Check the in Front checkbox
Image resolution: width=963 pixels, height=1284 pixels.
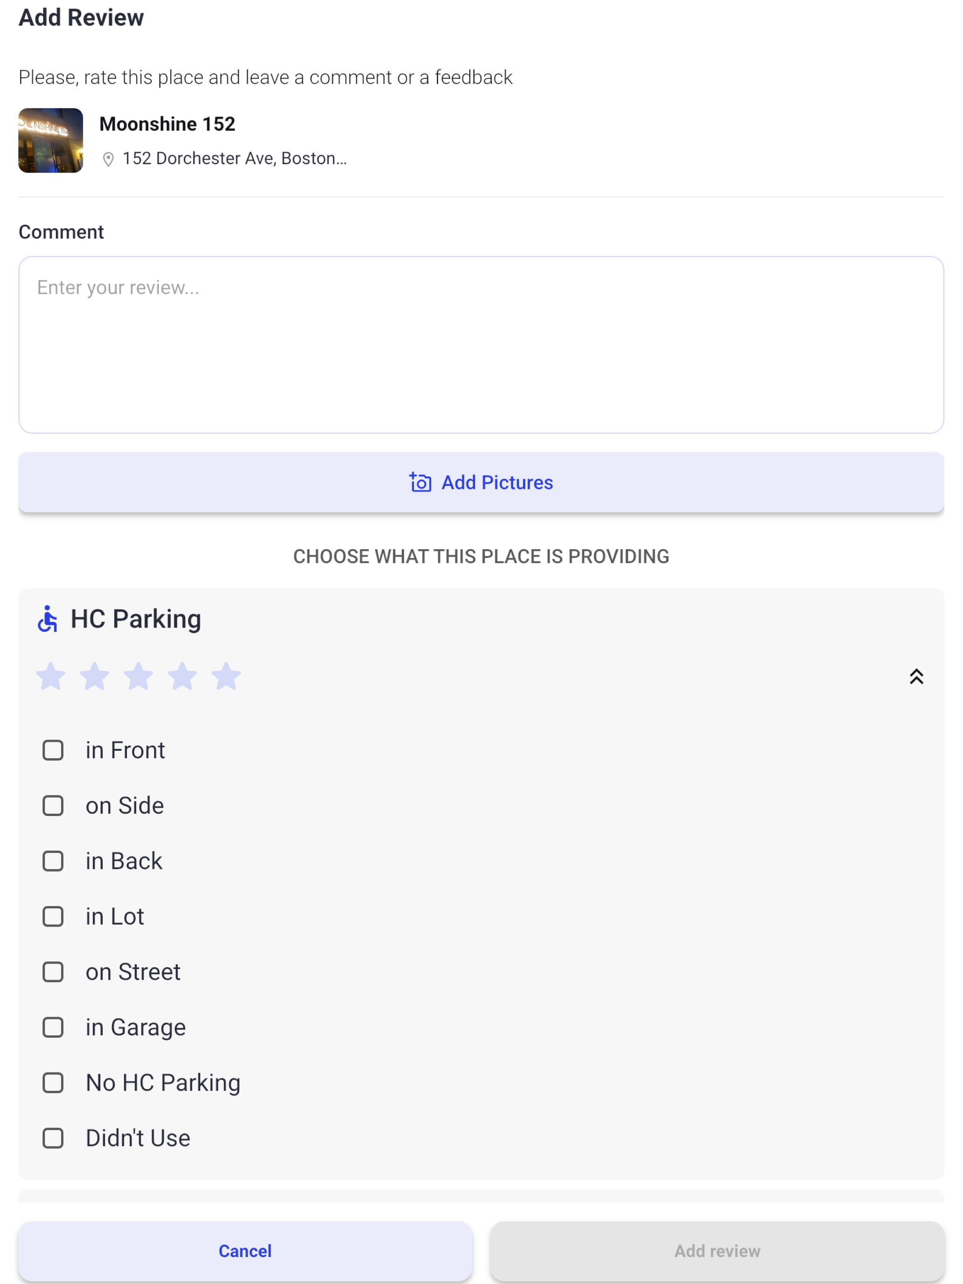point(53,750)
